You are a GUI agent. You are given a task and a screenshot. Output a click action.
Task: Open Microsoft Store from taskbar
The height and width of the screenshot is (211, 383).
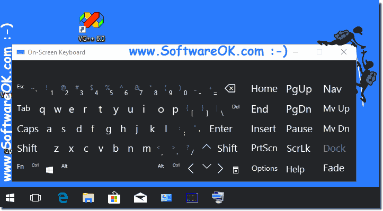(114, 198)
